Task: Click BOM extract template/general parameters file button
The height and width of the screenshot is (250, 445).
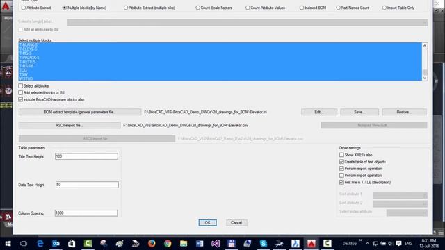Action: pyautogui.click(x=80, y=112)
